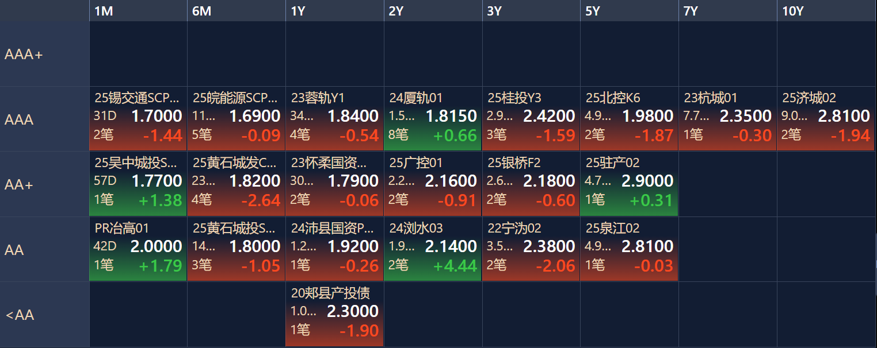Viewport: 877px width, 348px height.
Task: Select the 23杭城01 bond cell
Action: tap(727, 119)
